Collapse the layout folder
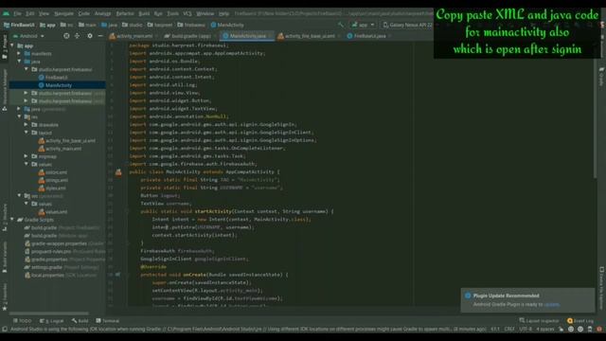Viewport: 606px width, 341px height. 26,133
